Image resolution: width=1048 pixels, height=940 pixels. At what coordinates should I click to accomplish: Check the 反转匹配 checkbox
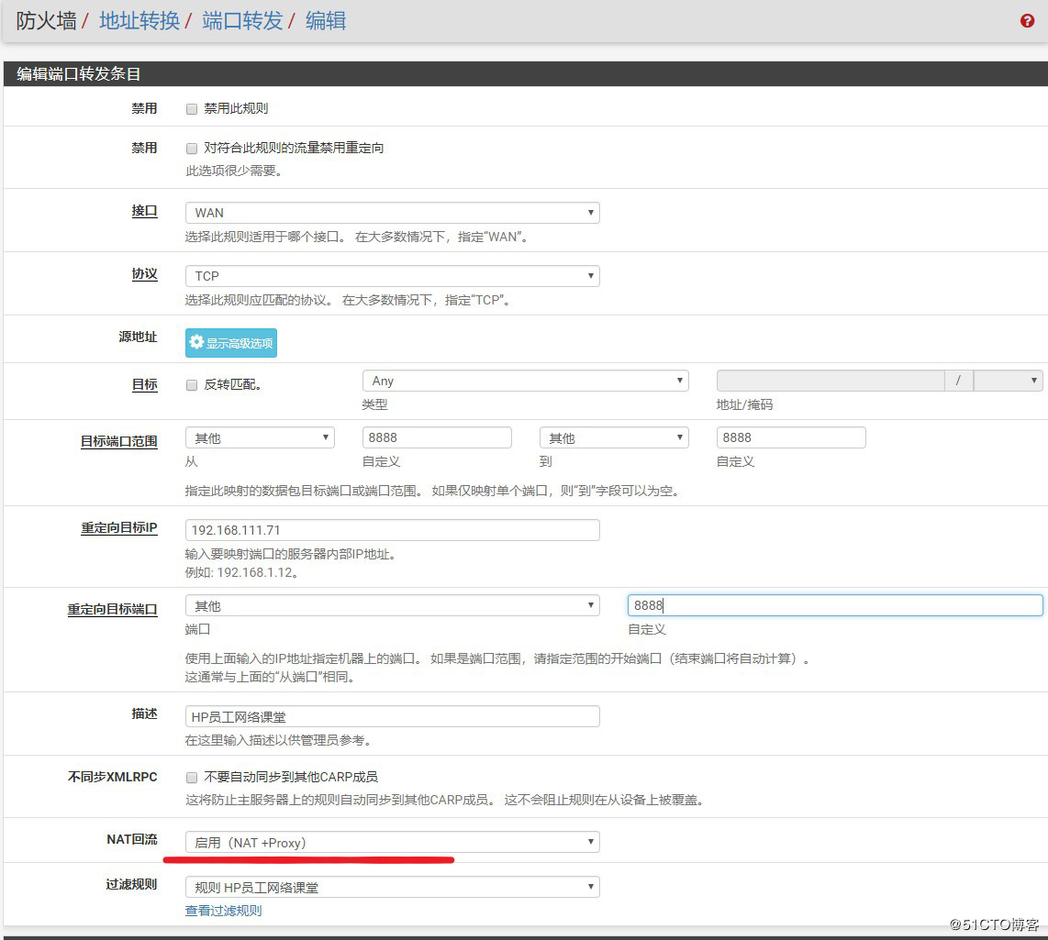(192, 385)
